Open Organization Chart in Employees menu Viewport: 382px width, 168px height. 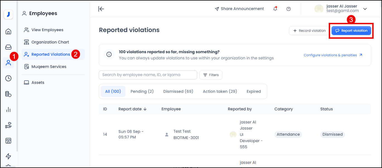(x=50, y=42)
